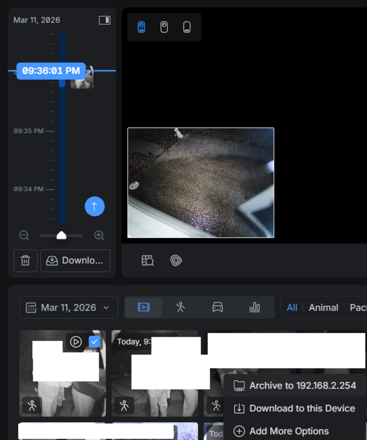Viewport: 367px width, 440px height.
Task: Select the third phone-shaped device icon
Action: (187, 27)
